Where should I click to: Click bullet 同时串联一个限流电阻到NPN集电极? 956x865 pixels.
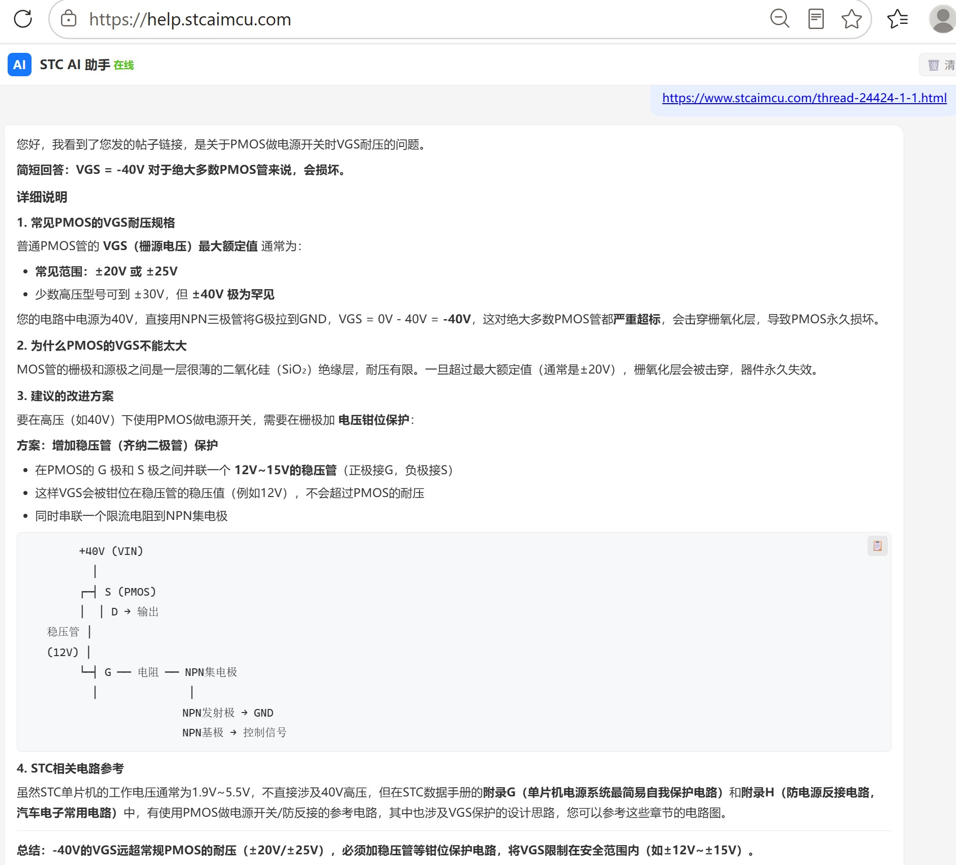click(131, 516)
